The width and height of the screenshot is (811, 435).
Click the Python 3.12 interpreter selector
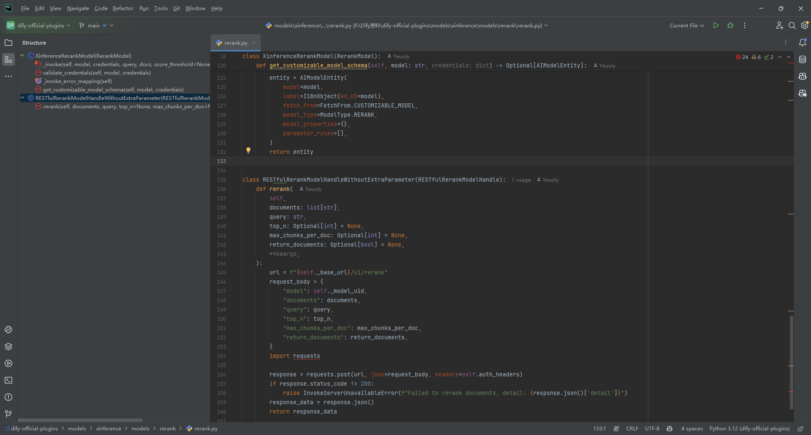(x=749, y=428)
